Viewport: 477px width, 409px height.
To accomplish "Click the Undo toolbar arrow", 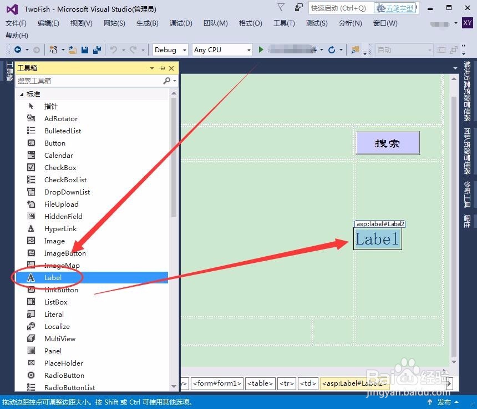I will pos(114,49).
